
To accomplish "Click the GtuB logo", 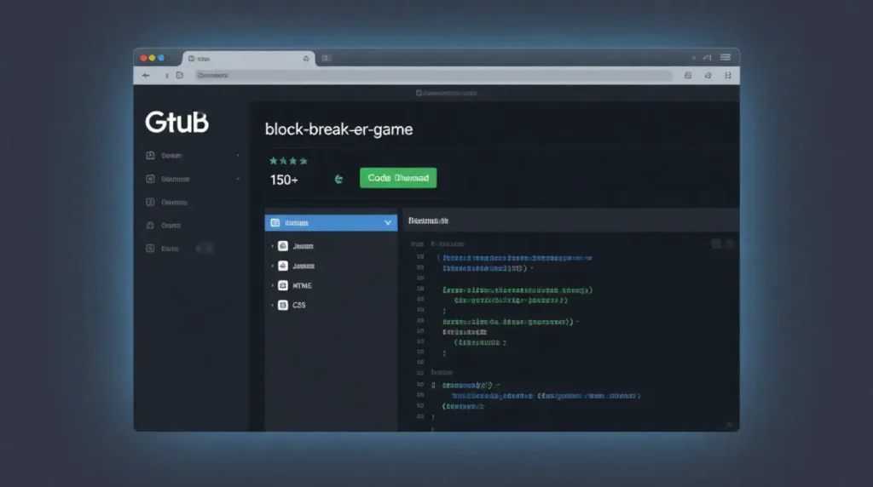I will pyautogui.click(x=177, y=122).
